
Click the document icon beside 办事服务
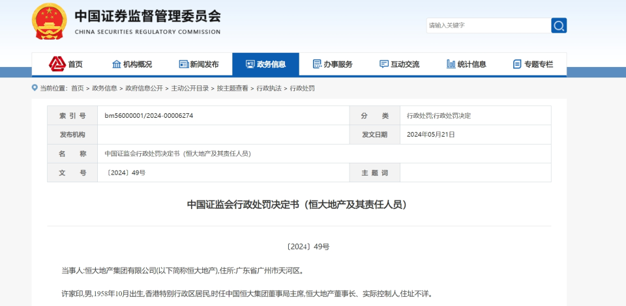pyautogui.click(x=317, y=64)
